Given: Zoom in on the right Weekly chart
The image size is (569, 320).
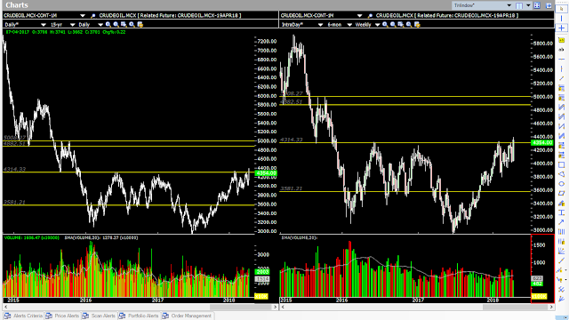Looking at the screenshot, I should [385, 25].
